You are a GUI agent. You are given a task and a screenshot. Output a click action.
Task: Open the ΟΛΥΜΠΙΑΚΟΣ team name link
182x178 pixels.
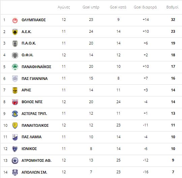(x=34, y=20)
